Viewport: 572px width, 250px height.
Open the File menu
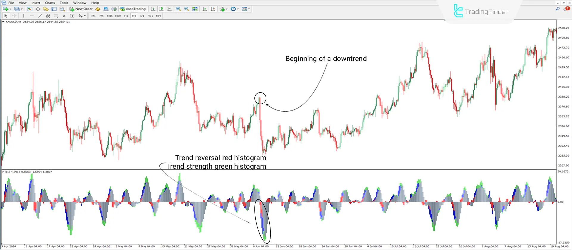[x=11, y=3]
